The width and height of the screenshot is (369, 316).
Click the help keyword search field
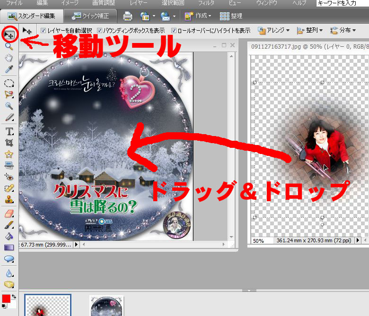(343, 3)
